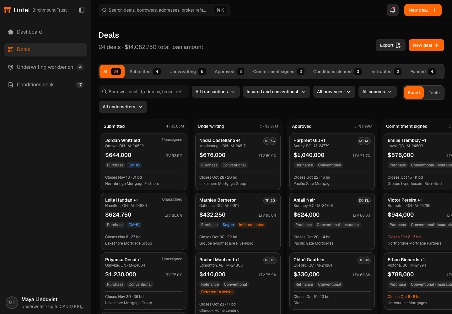Click Referred to senior tag on Rachel MacLeod
The image size is (452, 314).
pos(217,292)
